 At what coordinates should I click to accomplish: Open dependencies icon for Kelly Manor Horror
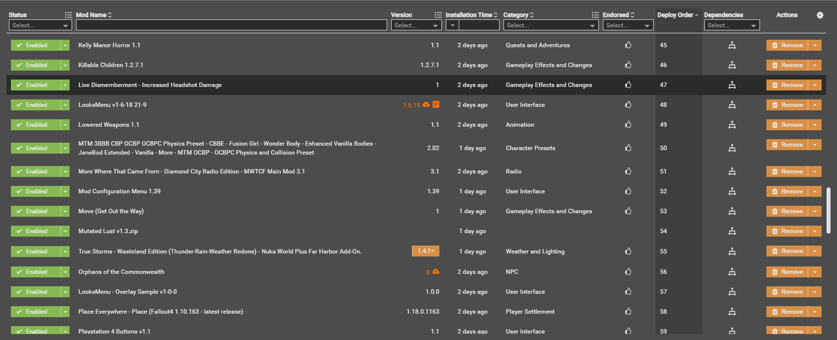tap(732, 45)
